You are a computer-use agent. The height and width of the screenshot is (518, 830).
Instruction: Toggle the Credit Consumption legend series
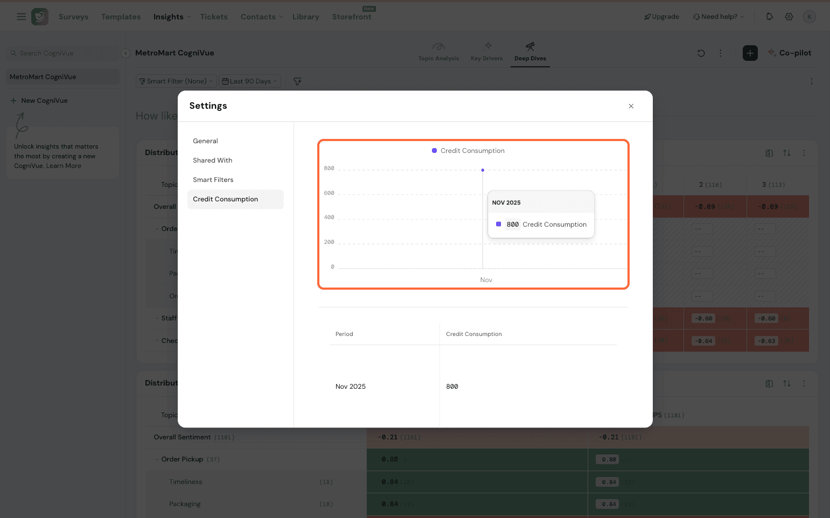coord(468,151)
